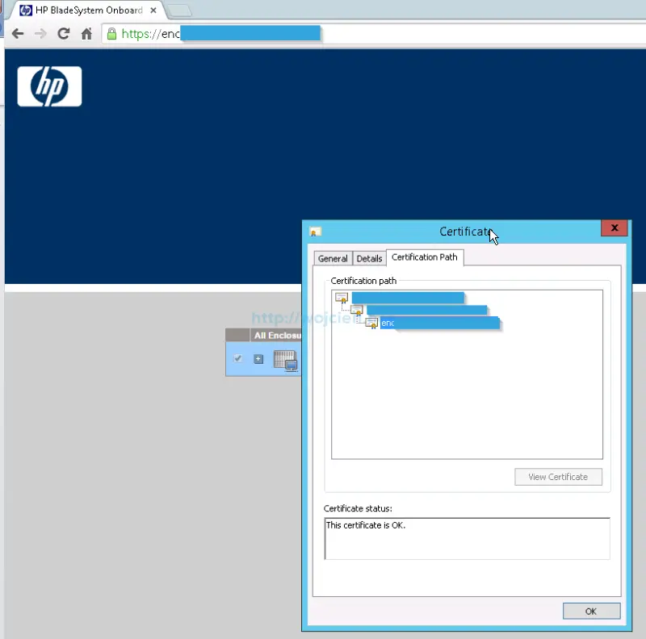Click the View Certificate button
646x639 pixels.
point(558,477)
